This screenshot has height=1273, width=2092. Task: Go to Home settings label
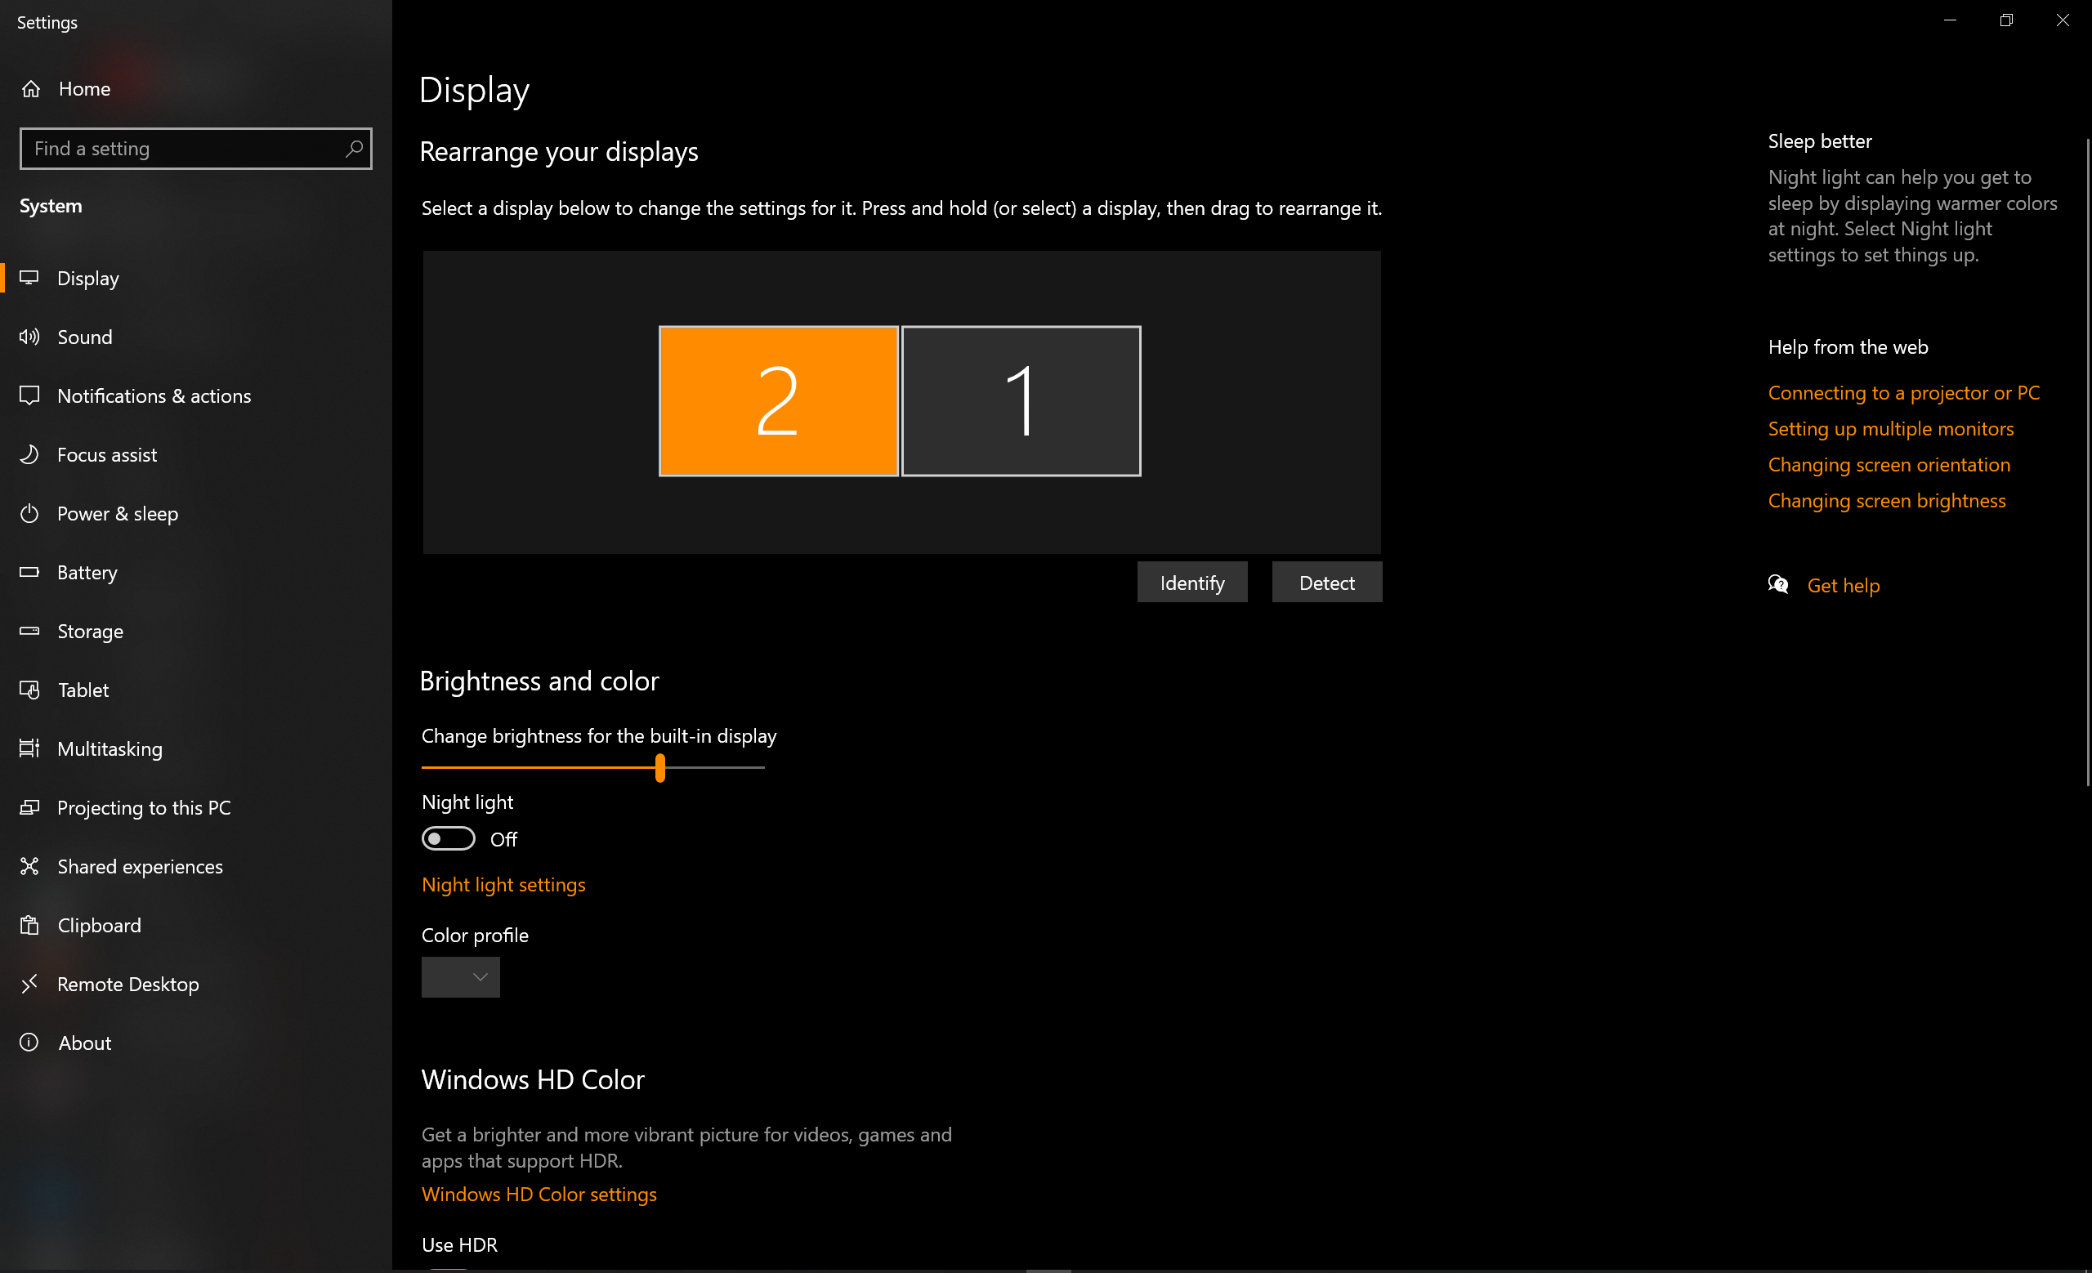pyautogui.click(x=84, y=89)
